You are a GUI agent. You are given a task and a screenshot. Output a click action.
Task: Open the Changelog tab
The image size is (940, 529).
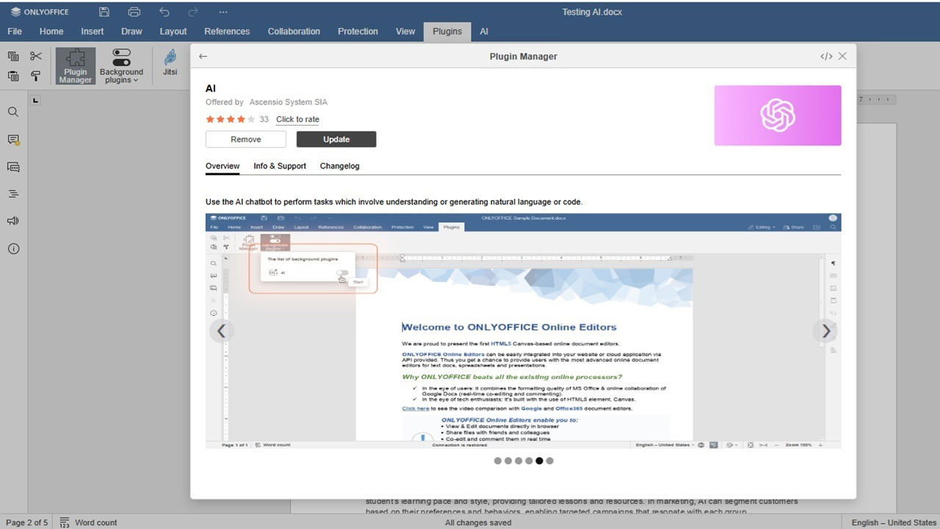(339, 166)
